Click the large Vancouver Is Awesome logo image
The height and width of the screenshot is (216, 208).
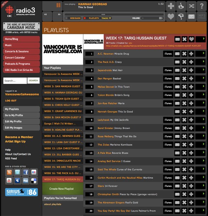tap(63, 49)
